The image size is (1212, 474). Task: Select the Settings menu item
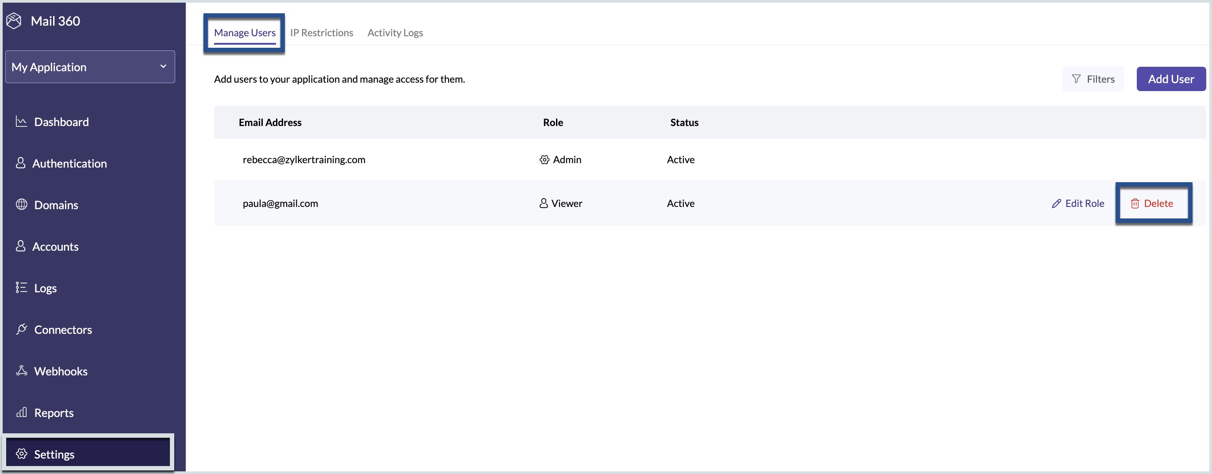88,452
